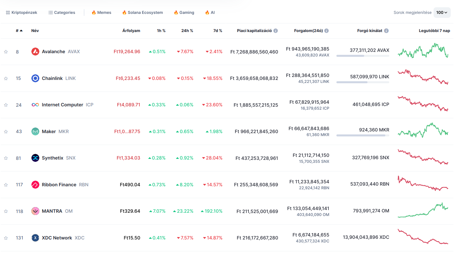The width and height of the screenshot is (460, 253).
Task: Click the Maker coin logo
Action: (35, 131)
